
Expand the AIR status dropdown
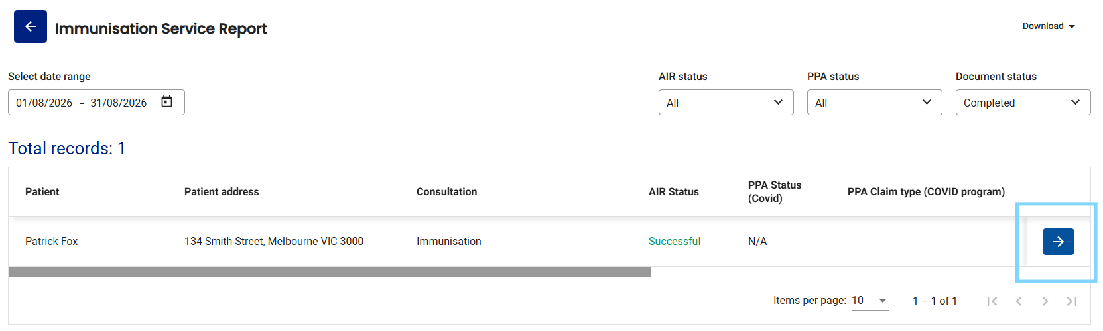[x=726, y=103]
